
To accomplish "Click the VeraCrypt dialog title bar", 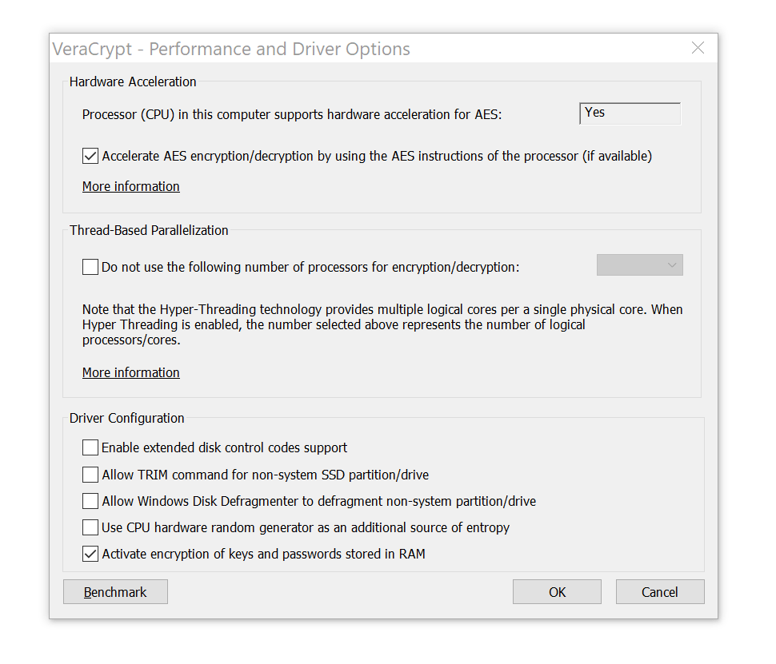I will (320, 49).
